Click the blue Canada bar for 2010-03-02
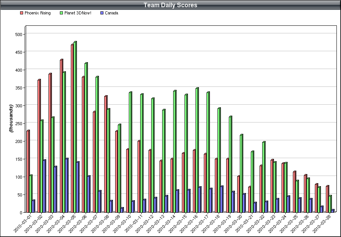This screenshot has width=341, height=237. coord(45,186)
